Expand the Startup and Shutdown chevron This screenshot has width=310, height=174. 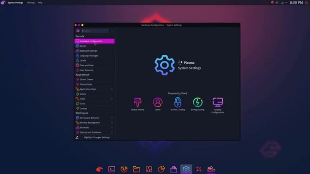112,132
